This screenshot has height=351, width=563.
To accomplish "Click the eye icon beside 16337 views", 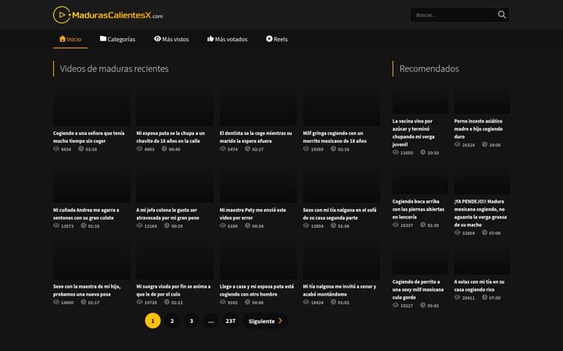I will 396,225.
